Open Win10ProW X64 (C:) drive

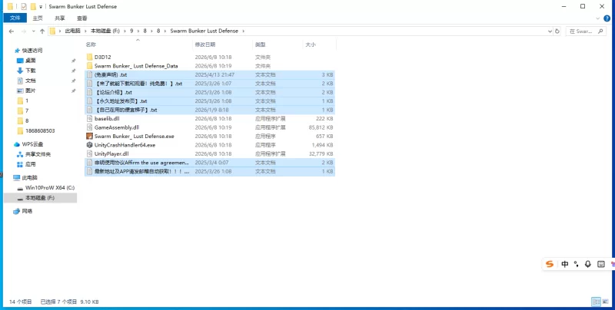point(50,187)
